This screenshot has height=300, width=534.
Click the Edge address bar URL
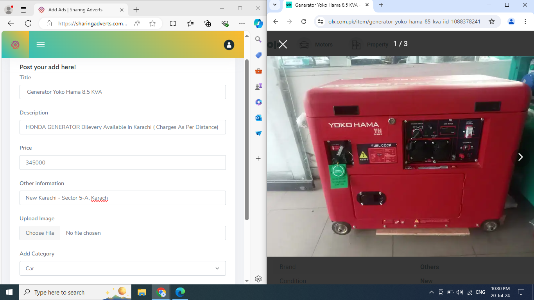tap(92, 23)
